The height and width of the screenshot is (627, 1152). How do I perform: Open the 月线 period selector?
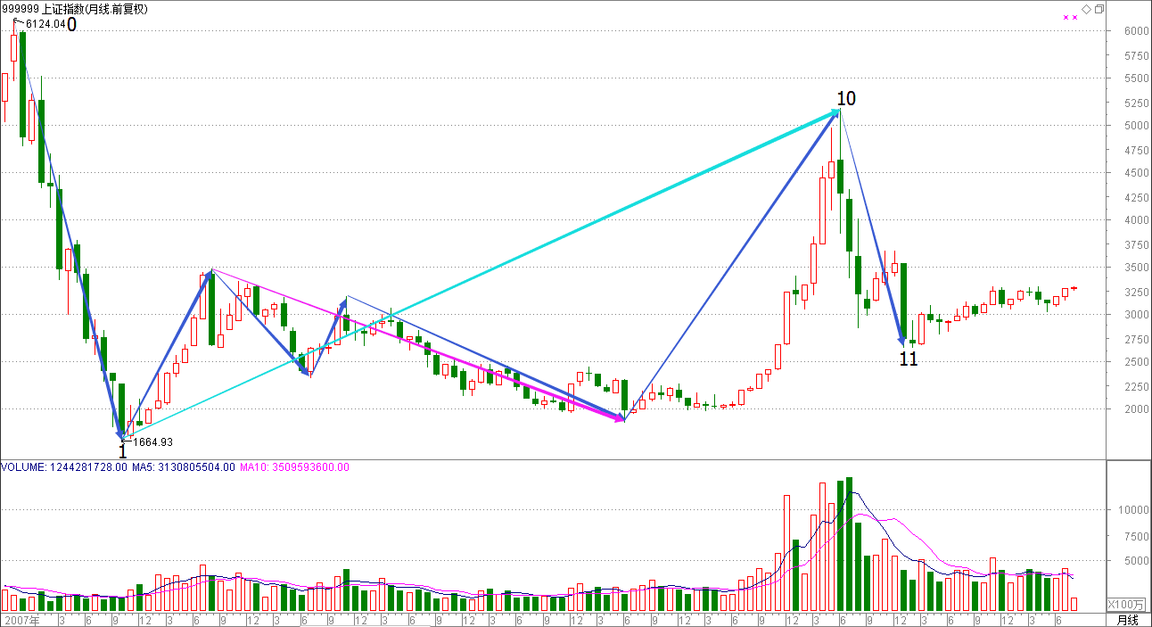(1128, 620)
